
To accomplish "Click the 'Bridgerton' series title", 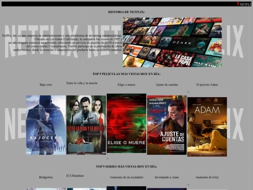I will coord(46,177).
